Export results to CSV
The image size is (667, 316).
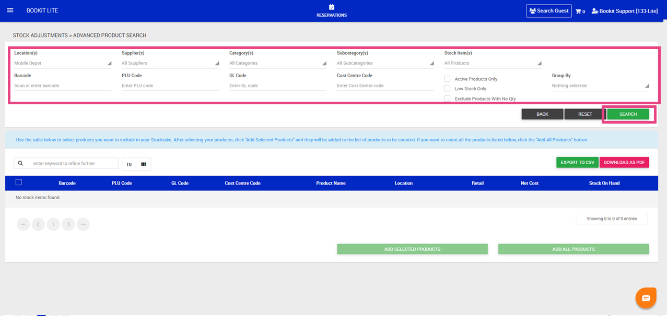(x=577, y=163)
